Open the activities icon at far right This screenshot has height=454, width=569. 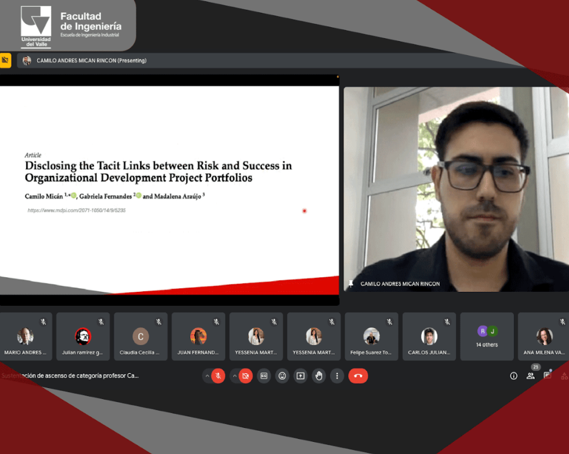564,376
